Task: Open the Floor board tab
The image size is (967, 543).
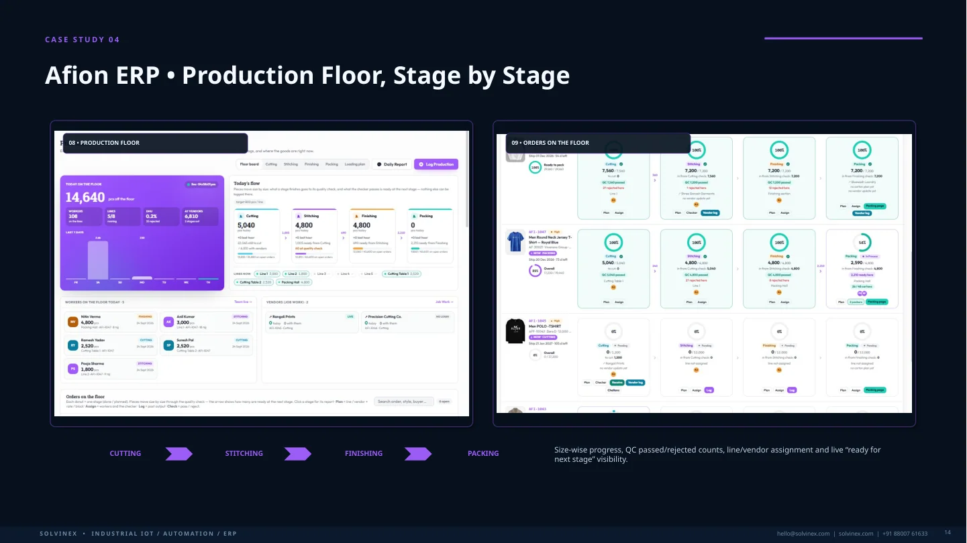Action: (x=250, y=164)
